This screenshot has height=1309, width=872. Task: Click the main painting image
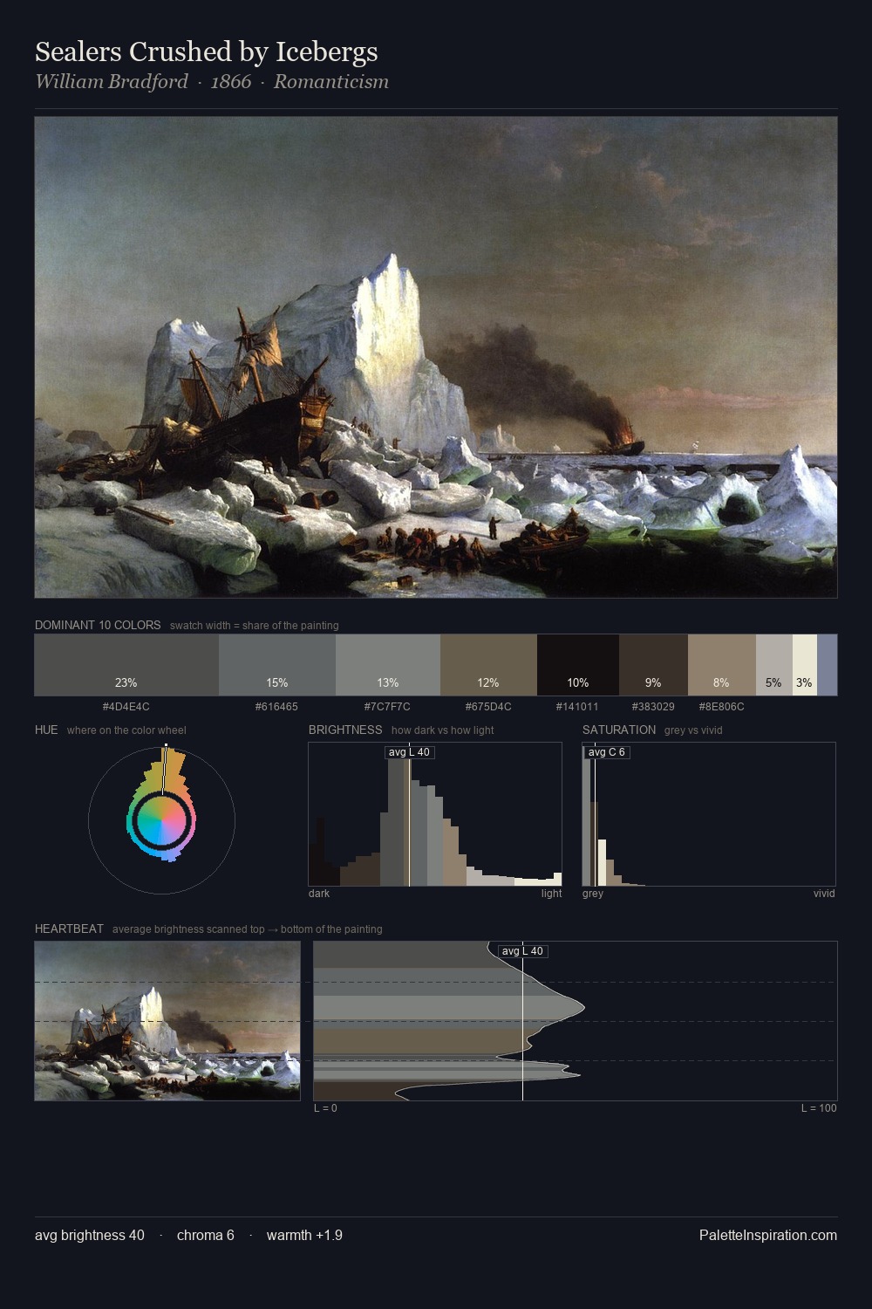tap(436, 357)
